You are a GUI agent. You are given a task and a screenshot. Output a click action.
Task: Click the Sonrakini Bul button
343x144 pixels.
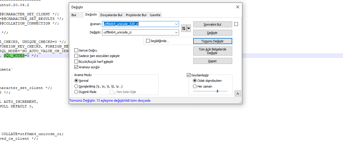(213, 24)
